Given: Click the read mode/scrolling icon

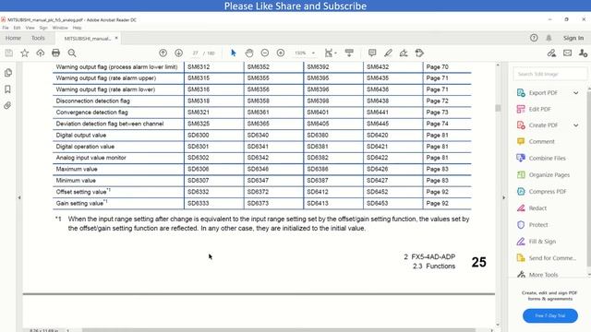Looking at the screenshot, I should tap(349, 53).
